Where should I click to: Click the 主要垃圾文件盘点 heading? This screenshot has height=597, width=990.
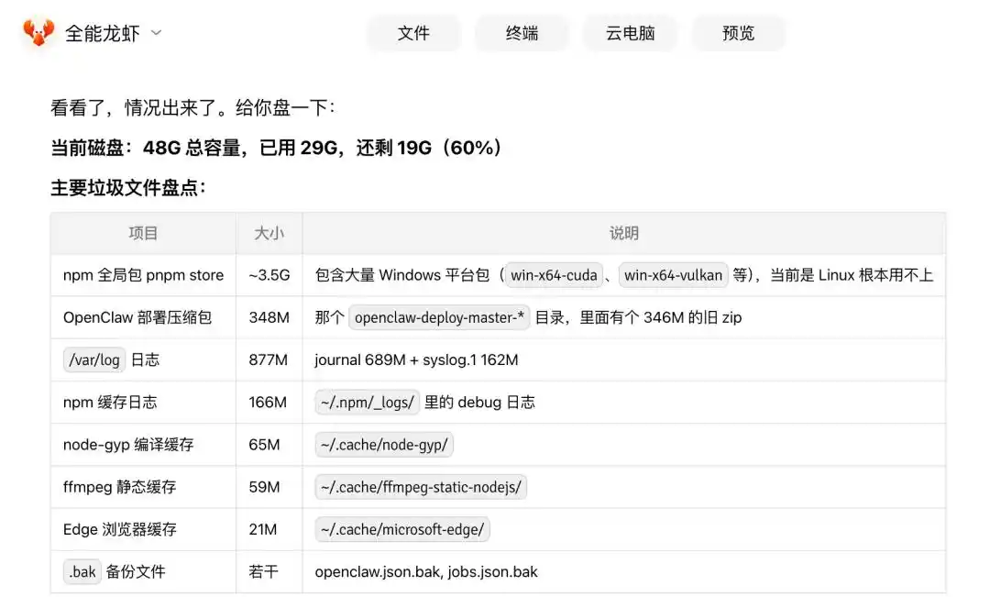coord(128,188)
